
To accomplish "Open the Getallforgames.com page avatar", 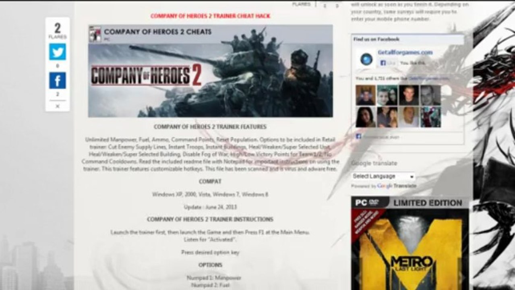I will 366,60.
